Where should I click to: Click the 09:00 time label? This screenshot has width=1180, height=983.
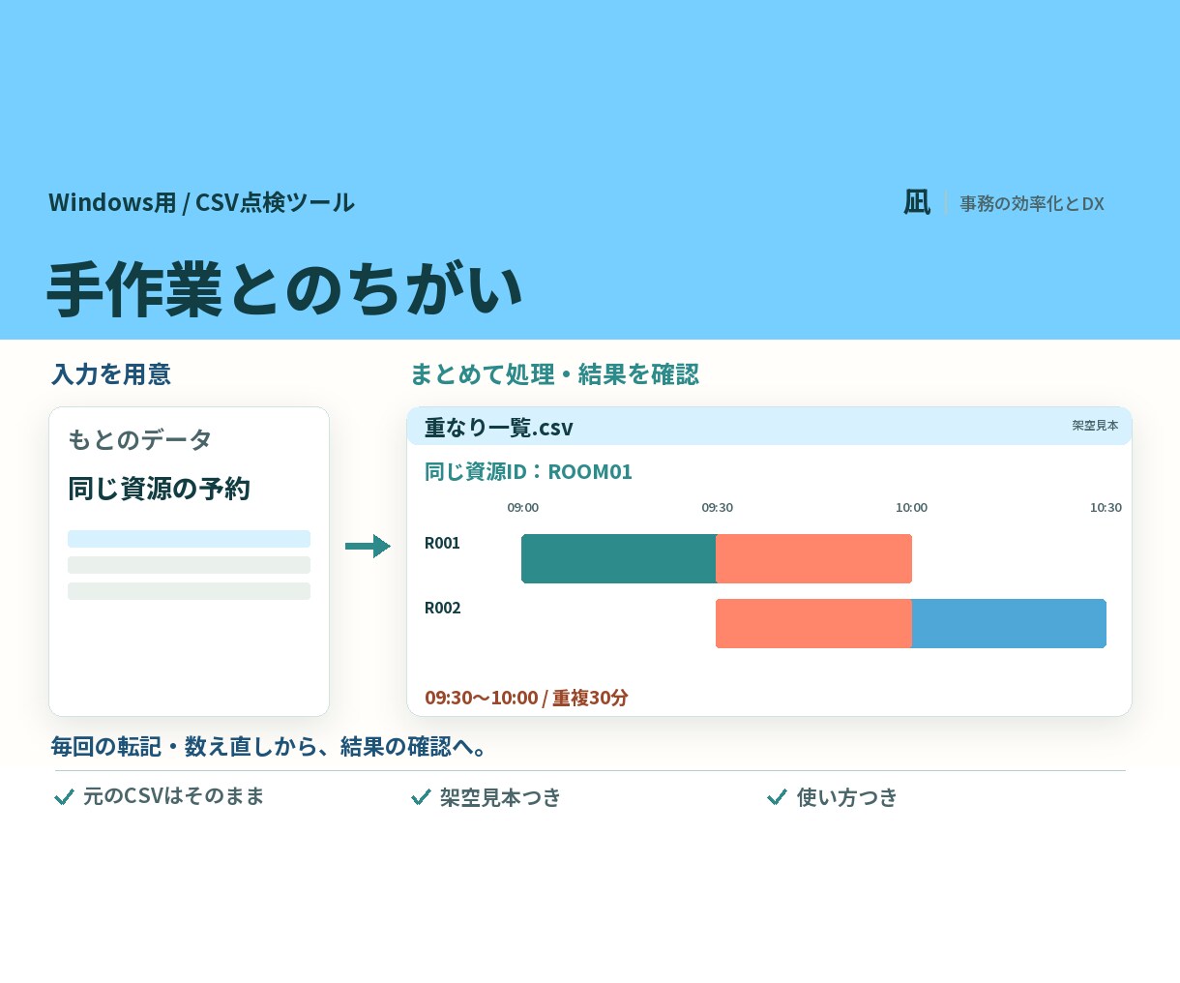coord(523,508)
